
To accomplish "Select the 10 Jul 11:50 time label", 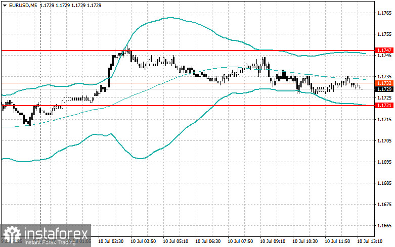I will coord(337,241).
